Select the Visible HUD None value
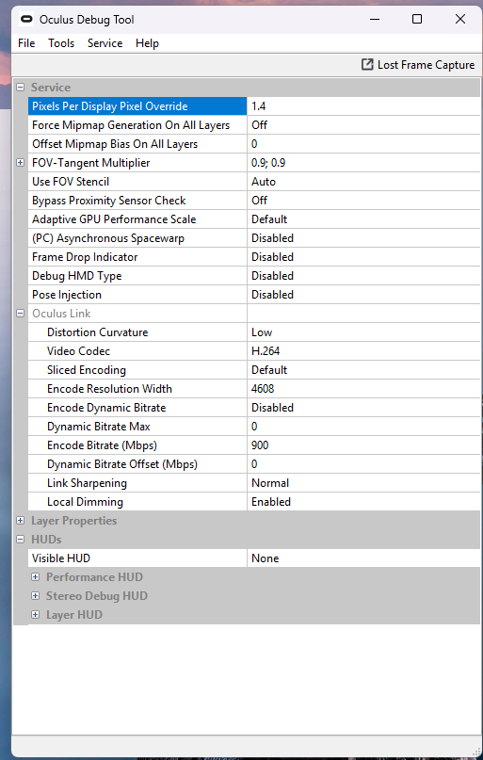The width and height of the screenshot is (483, 760). [363, 558]
